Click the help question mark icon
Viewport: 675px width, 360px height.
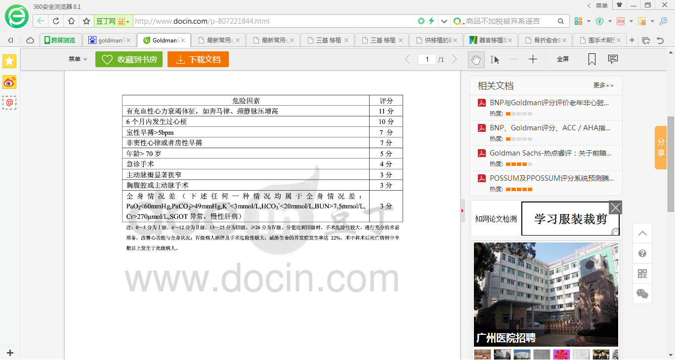(642, 253)
